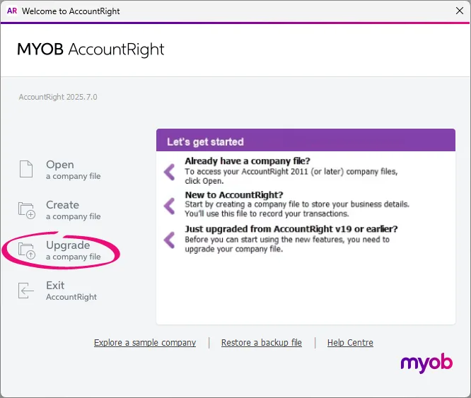Click the AR app icon in title bar
471x398 pixels.
tap(12, 11)
